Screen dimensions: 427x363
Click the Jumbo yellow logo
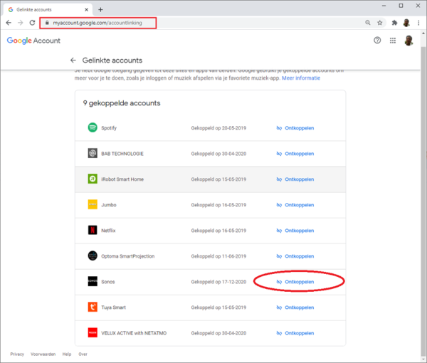(x=93, y=204)
